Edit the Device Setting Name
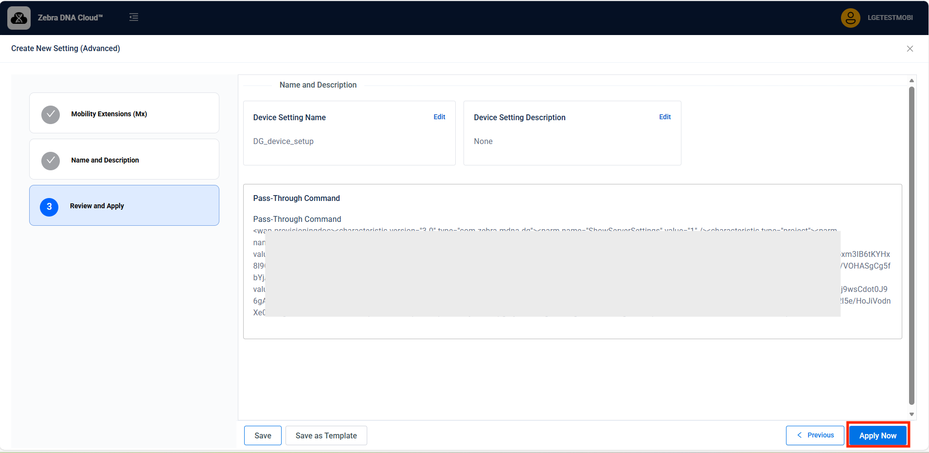This screenshot has width=929, height=453. [x=439, y=117]
